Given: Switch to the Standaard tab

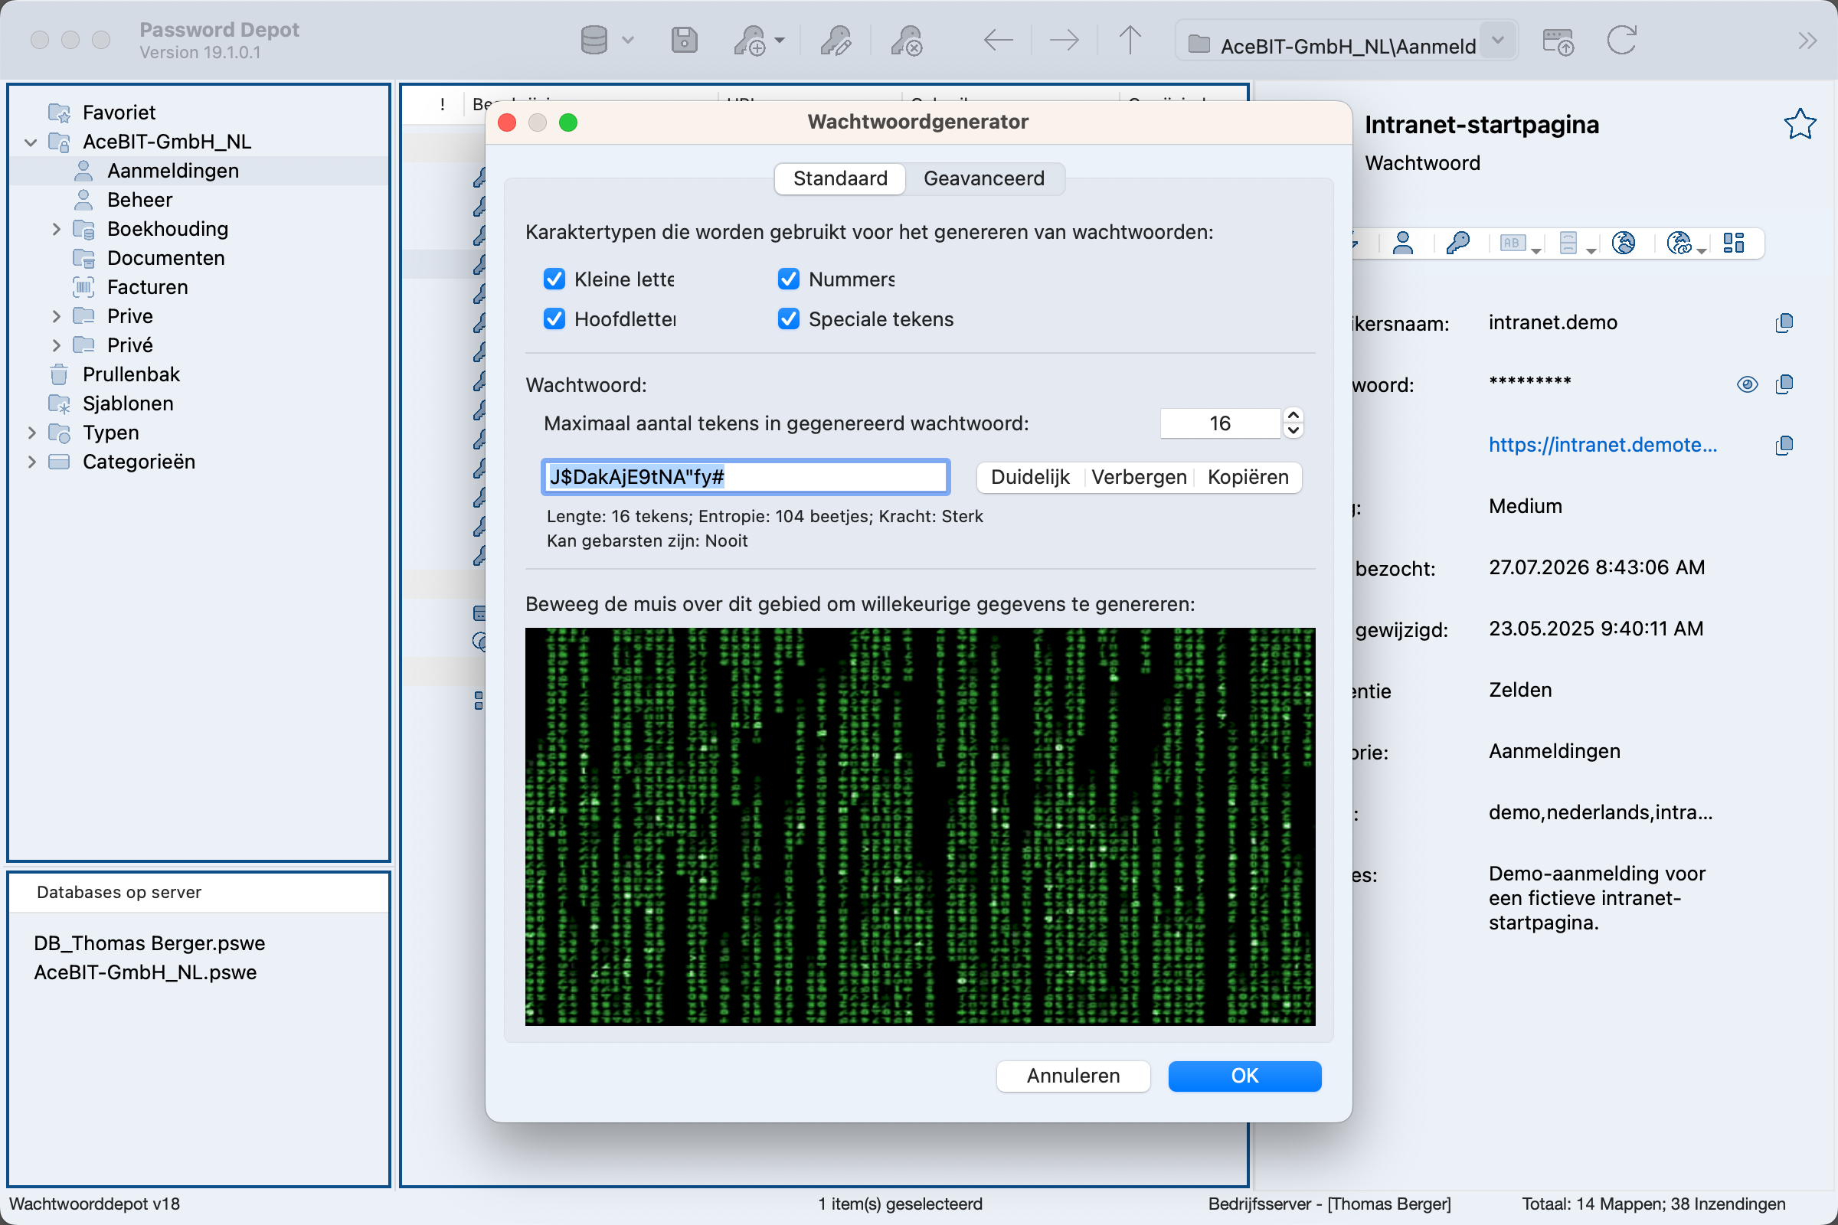Looking at the screenshot, I should pos(840,178).
